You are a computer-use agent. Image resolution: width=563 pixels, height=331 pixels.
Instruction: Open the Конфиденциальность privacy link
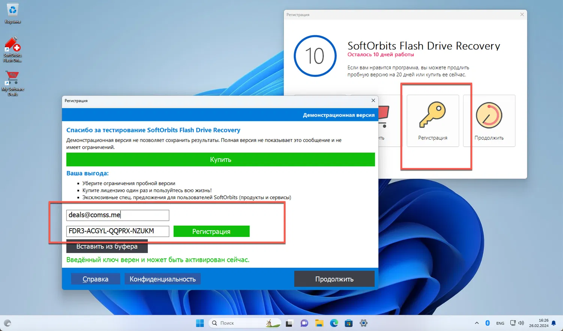tap(163, 279)
